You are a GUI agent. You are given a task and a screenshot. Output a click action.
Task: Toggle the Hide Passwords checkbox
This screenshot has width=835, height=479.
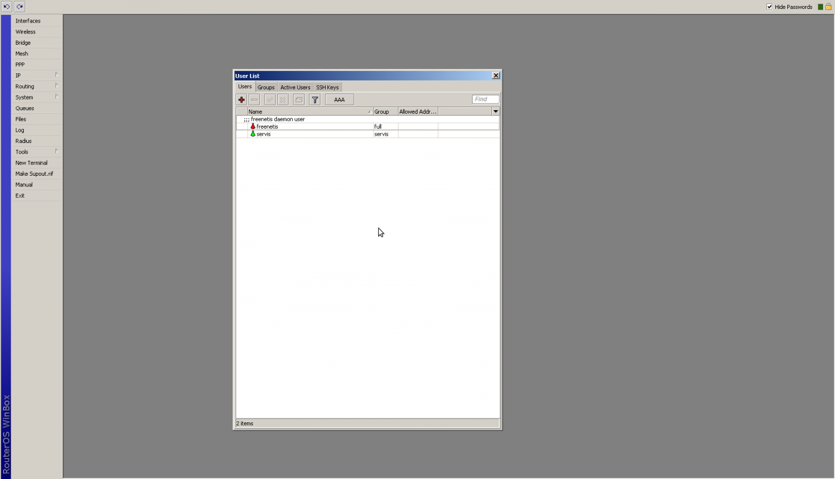pyautogui.click(x=769, y=7)
